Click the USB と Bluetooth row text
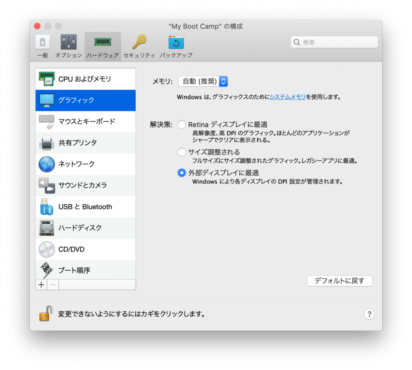 tap(85, 207)
